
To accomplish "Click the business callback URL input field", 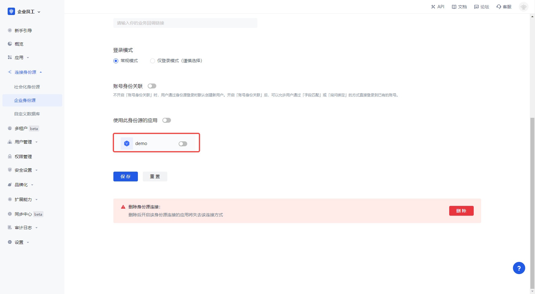I will 185,23.
